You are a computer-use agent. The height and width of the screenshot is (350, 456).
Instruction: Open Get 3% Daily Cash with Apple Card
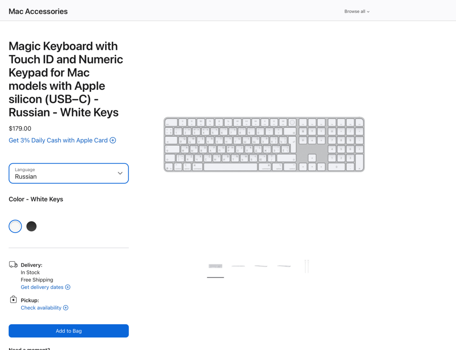coord(58,141)
